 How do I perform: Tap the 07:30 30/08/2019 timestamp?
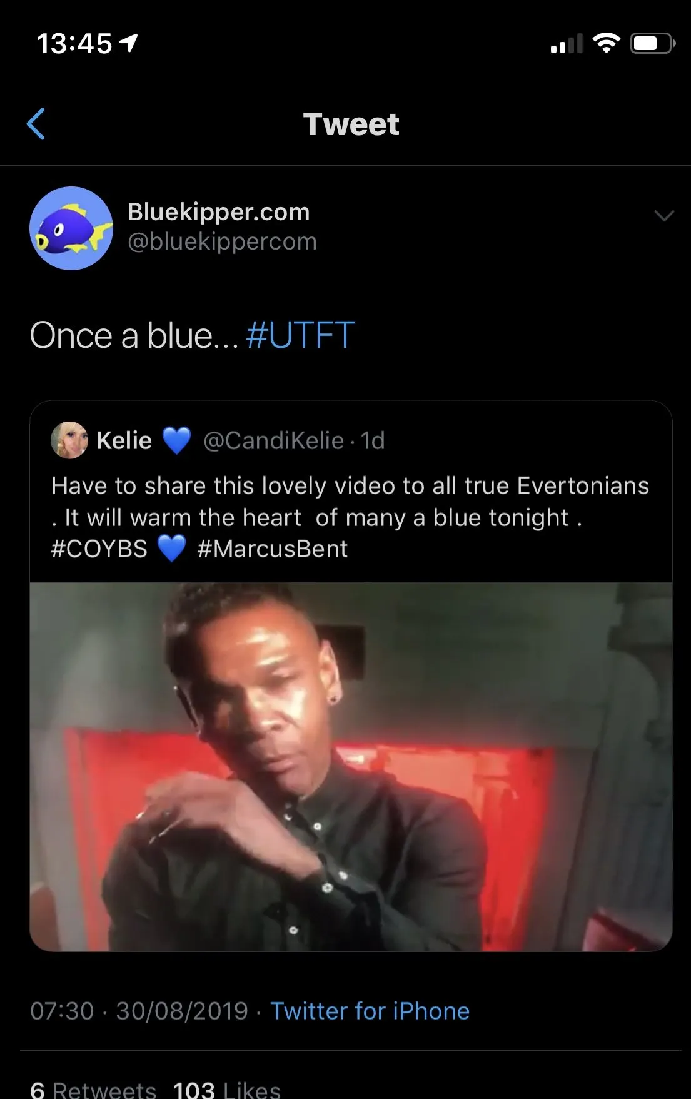coord(139,1011)
